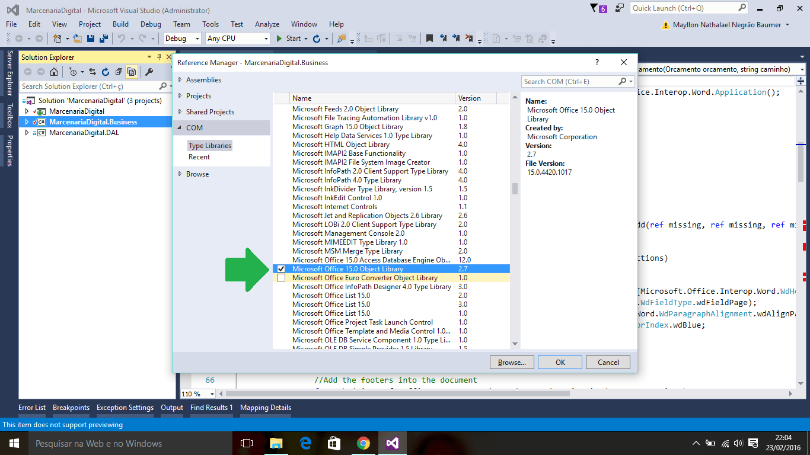Screen dimensions: 810x455
Task: Click the Save All toolbar icon
Action: (103, 39)
